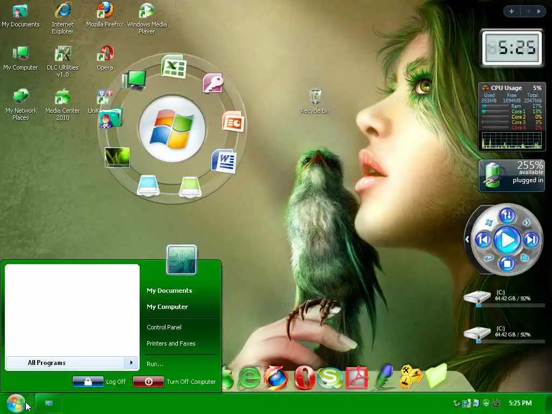Open the blue drive icon in circular dock
The height and width of the screenshot is (414, 552).
tap(148, 185)
